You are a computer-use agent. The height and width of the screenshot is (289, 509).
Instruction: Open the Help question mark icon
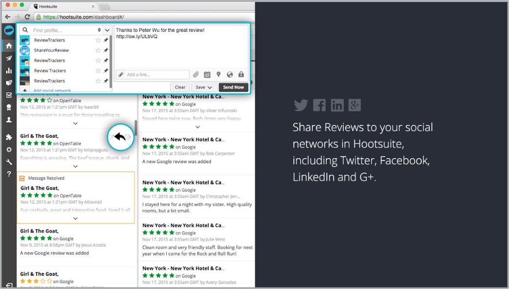[9, 174]
